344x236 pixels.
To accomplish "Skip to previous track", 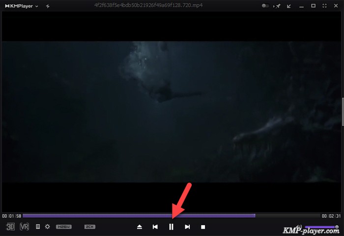I will pos(155,227).
